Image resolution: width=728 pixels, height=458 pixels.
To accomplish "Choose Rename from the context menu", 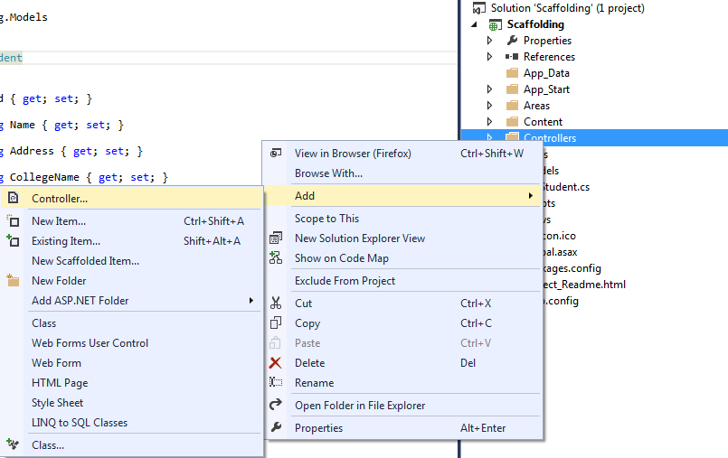I will (314, 383).
